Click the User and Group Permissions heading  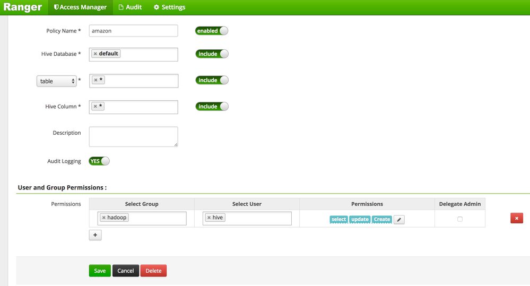point(62,188)
